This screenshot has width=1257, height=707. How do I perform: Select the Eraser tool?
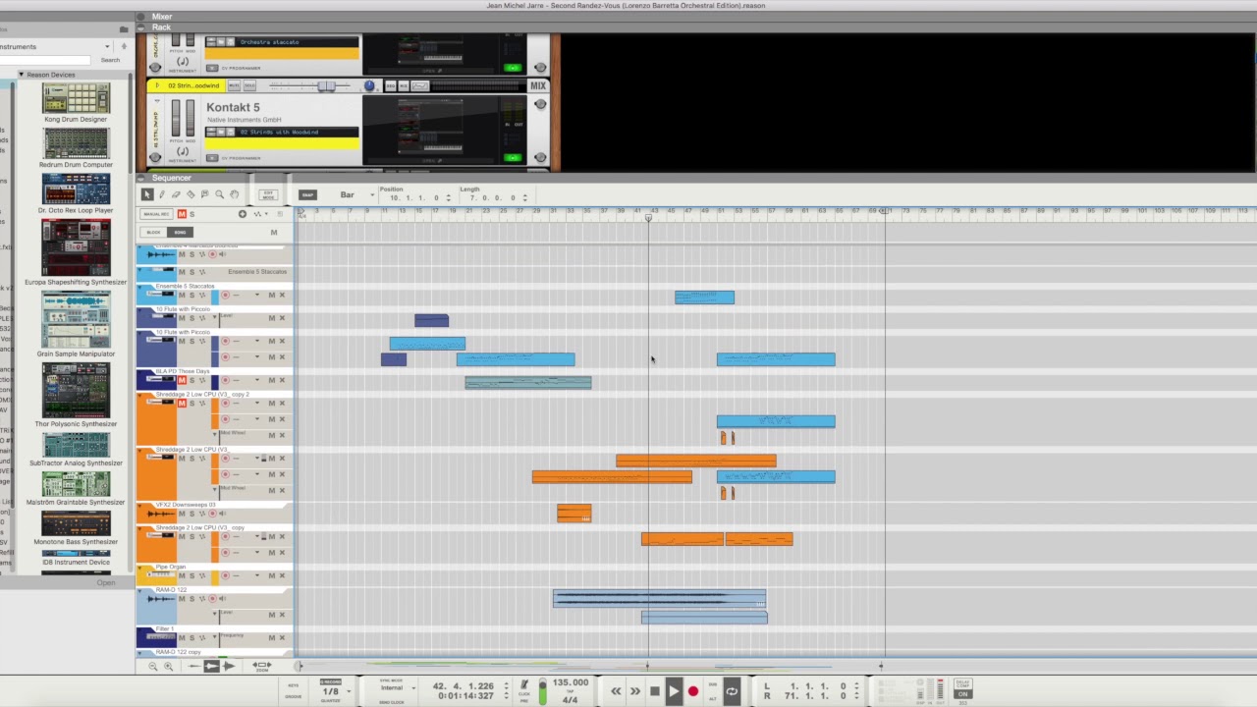[176, 194]
